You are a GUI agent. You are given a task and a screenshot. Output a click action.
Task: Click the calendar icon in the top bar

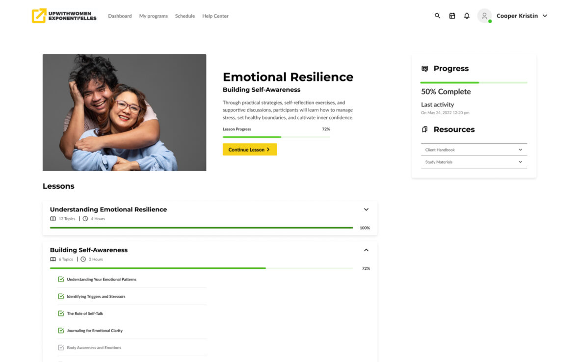(x=452, y=16)
